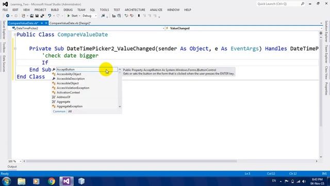Click the increase indent toolbar icon
This screenshot has height=186, width=330.
pyautogui.click(x=119, y=16)
